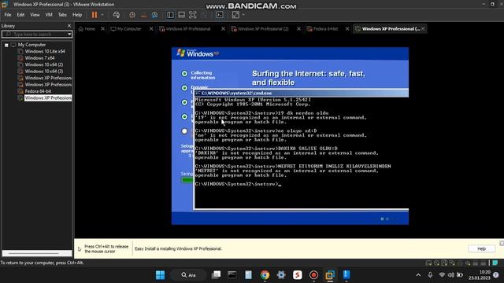The image size is (504, 283).
Task: Close the Fedora 64-bit tab
Action: pos(347,29)
